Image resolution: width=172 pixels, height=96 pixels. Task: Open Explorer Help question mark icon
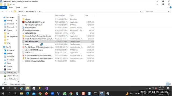pyautogui.click(x=170, y=7)
